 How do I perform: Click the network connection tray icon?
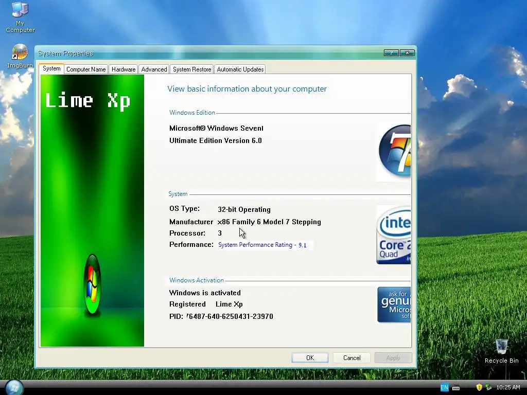488,387
